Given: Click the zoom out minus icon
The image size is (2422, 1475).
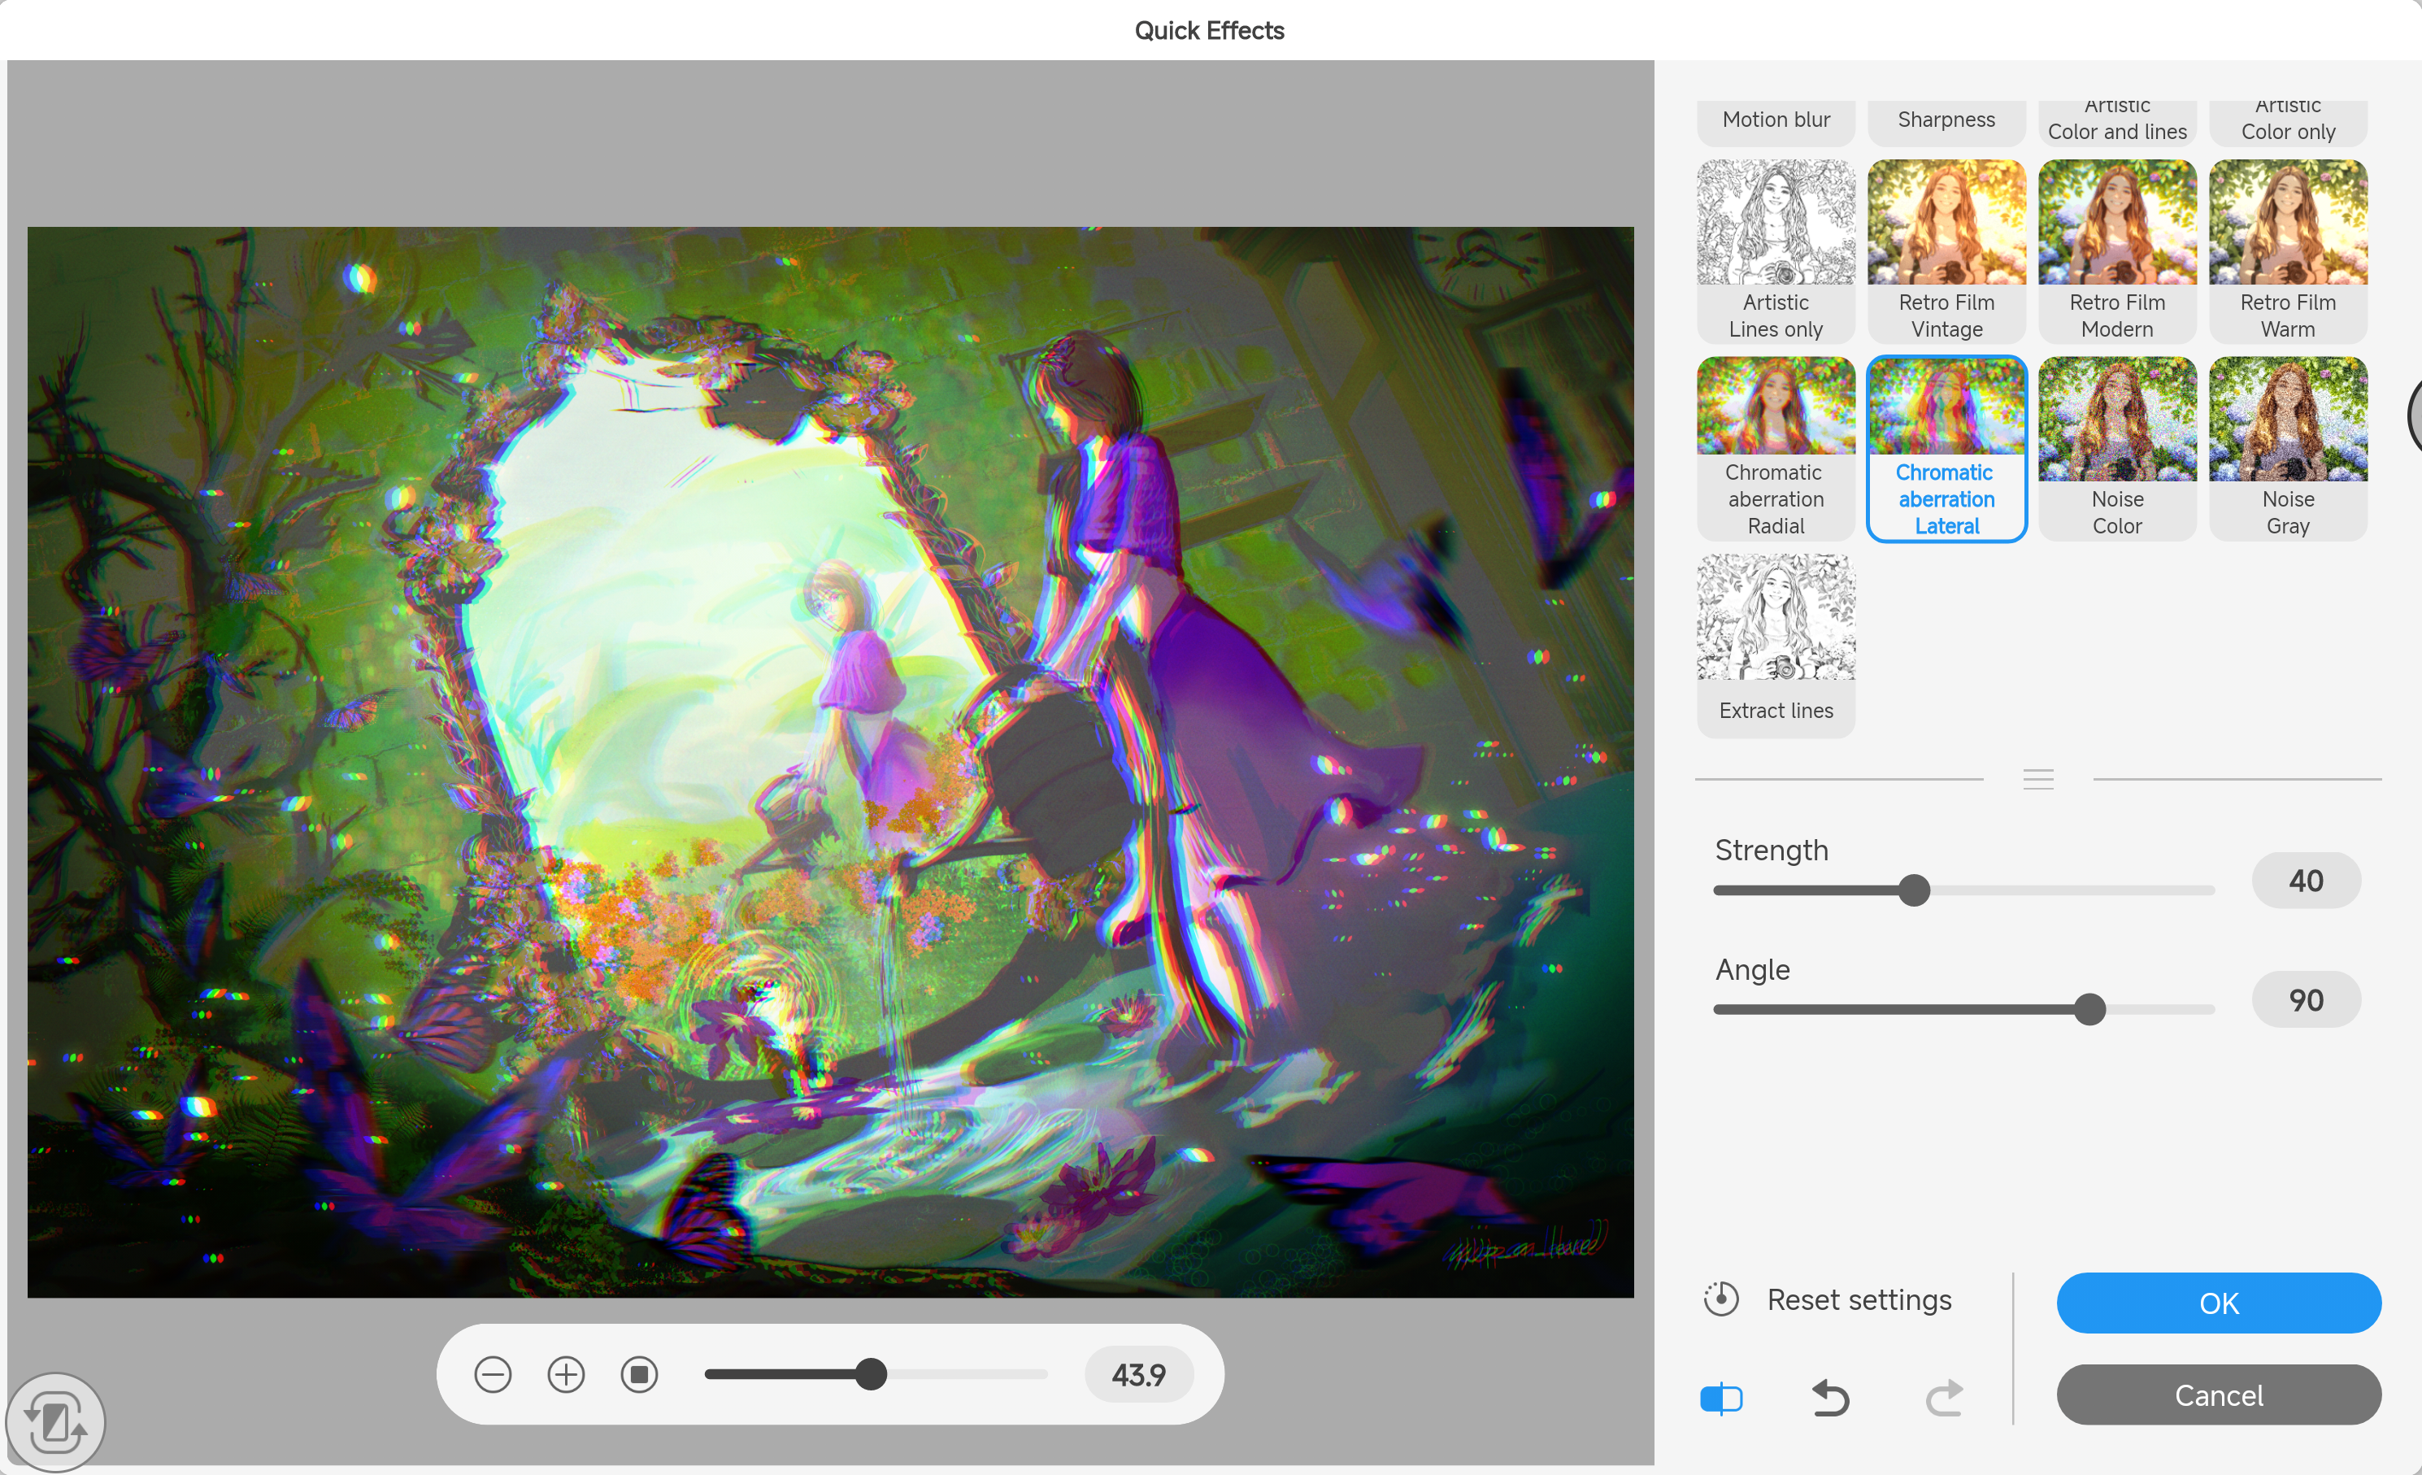Looking at the screenshot, I should coord(493,1373).
